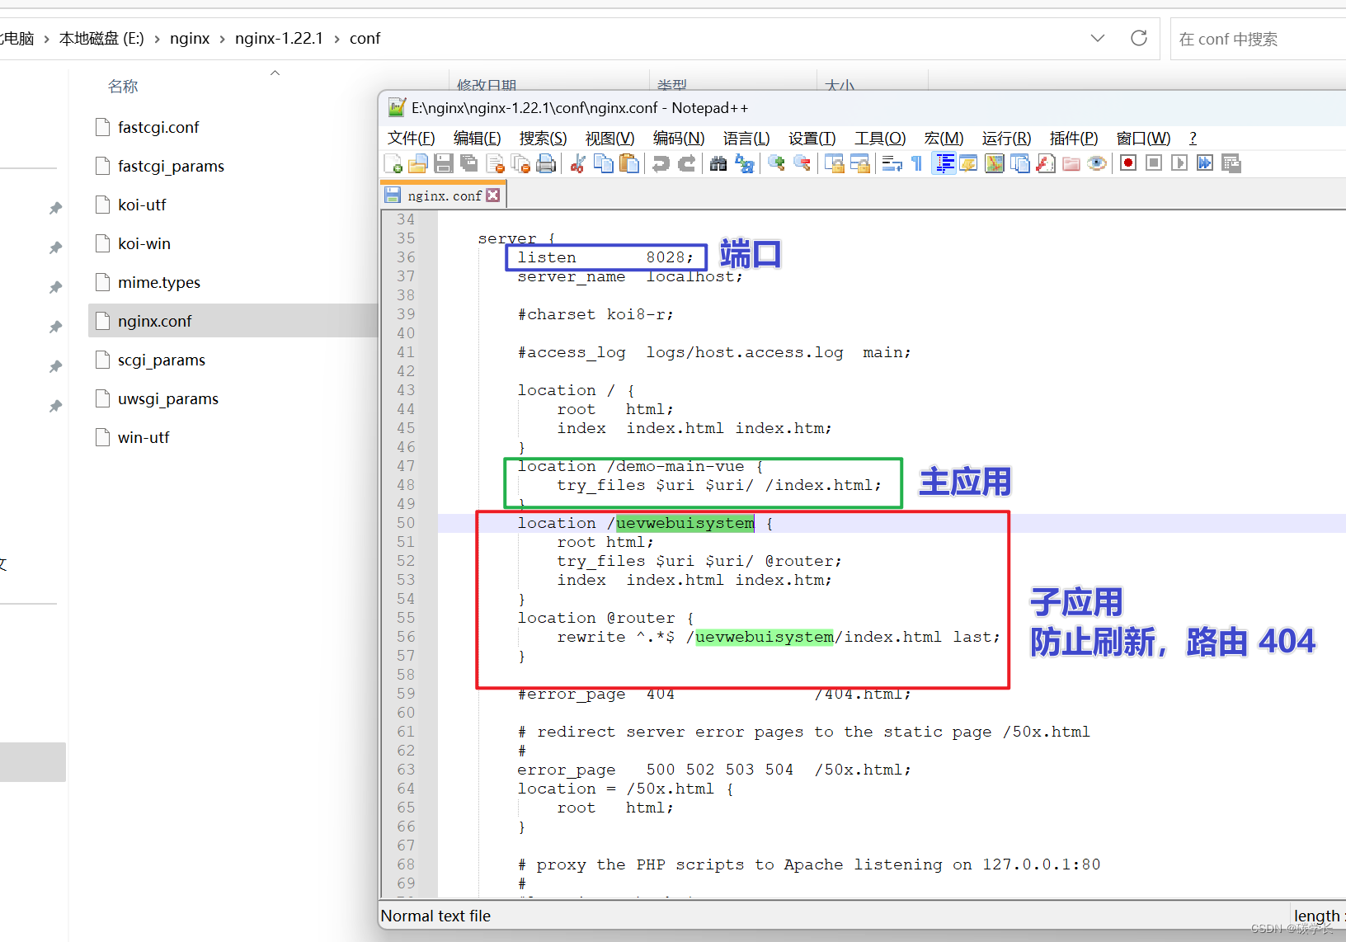Toggle the Function List panel
The width and height of the screenshot is (1346, 942).
[1046, 163]
